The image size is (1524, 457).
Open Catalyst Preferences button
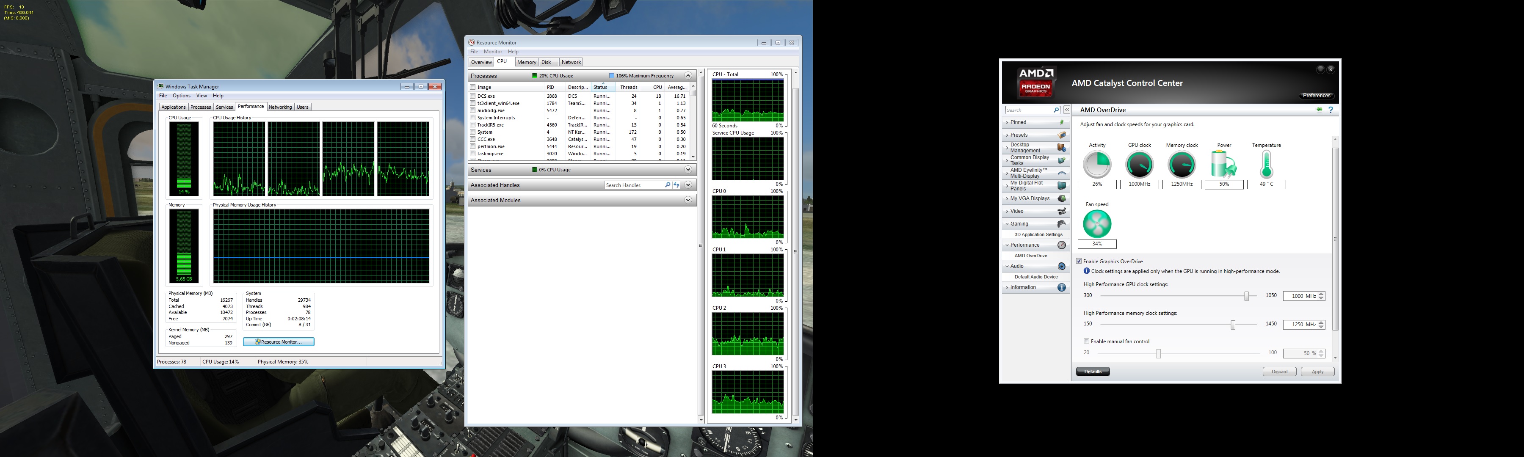1316,96
